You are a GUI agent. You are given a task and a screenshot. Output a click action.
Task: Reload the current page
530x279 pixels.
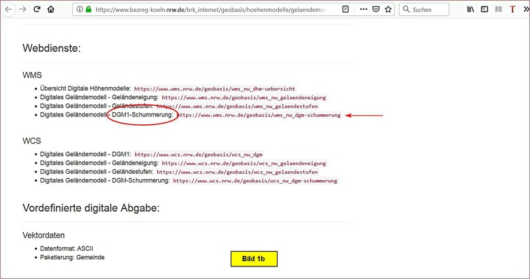click(x=36, y=10)
